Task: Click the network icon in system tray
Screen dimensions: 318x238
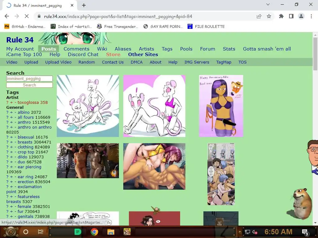Action: tap(247, 232)
